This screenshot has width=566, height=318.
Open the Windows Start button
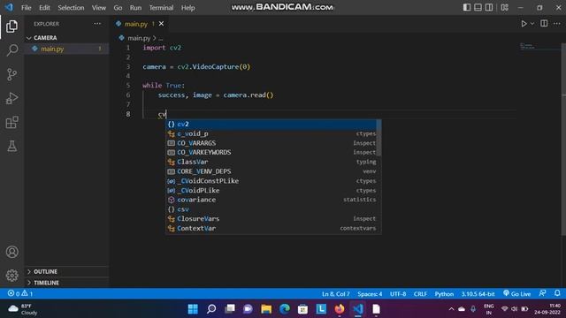pyautogui.click(x=193, y=309)
